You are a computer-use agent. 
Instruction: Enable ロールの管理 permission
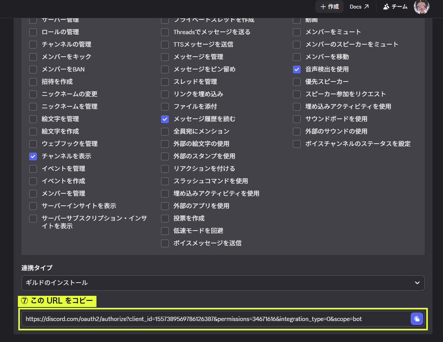tap(33, 32)
